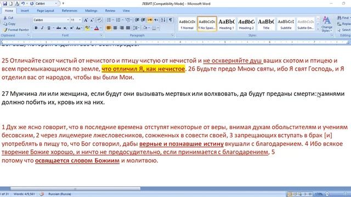Redo action in Quick Access toolbar
The width and height of the screenshot is (351, 197).
pyautogui.click(x=32, y=4)
